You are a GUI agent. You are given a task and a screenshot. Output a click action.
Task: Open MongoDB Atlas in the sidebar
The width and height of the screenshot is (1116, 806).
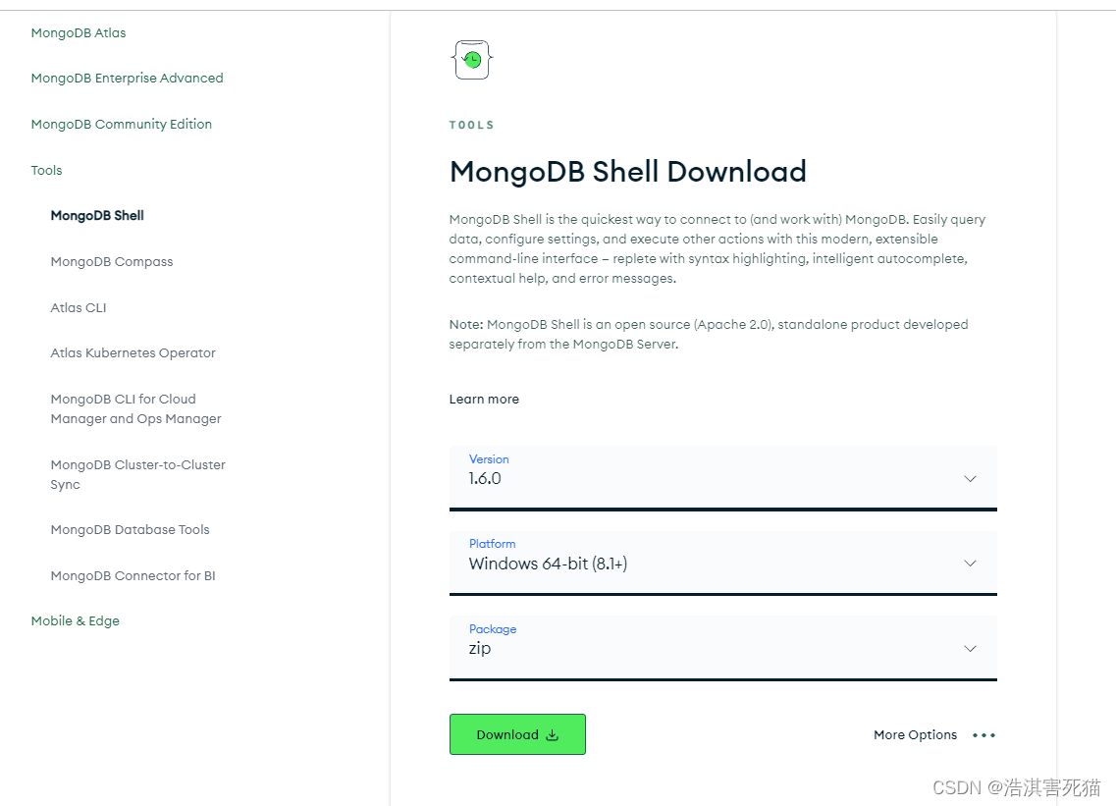[79, 32]
